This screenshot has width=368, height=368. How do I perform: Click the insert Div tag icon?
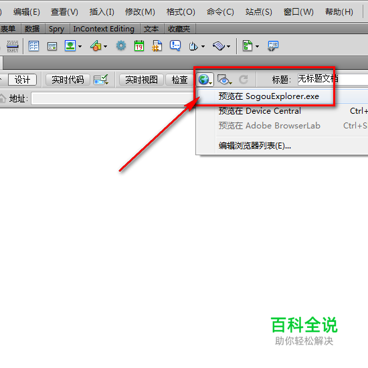point(52,46)
